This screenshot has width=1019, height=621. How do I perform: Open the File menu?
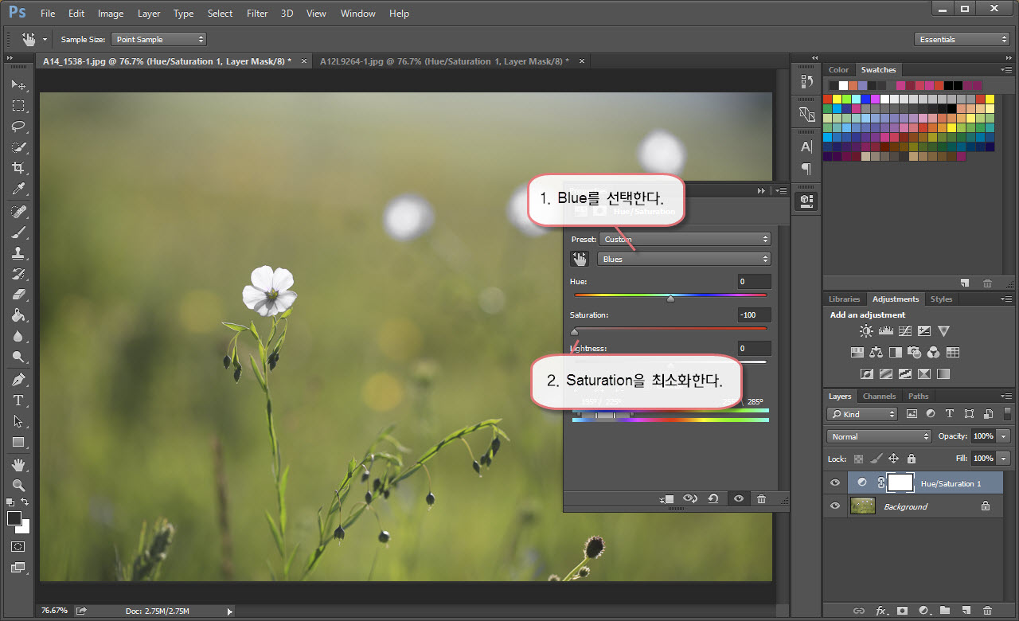pos(48,14)
